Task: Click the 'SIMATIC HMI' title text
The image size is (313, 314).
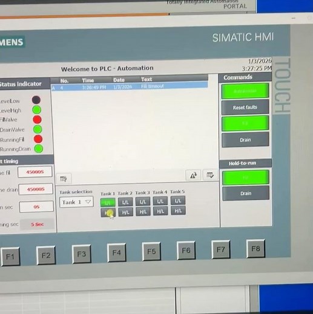Action: point(243,37)
